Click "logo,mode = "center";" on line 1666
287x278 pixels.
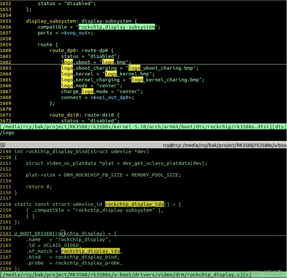click(x=92, y=86)
